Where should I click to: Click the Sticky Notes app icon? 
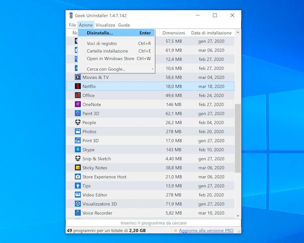[78, 168]
